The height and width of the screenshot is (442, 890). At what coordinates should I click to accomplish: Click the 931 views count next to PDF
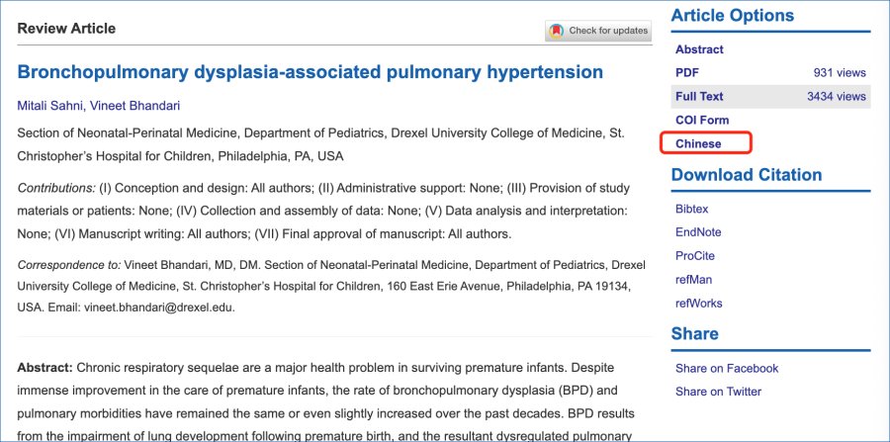(x=840, y=72)
